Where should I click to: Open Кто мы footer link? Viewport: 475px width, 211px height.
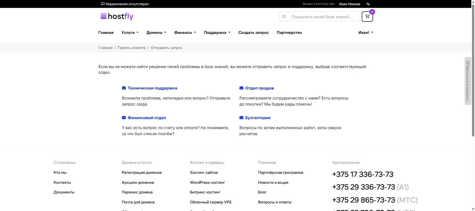click(x=60, y=173)
